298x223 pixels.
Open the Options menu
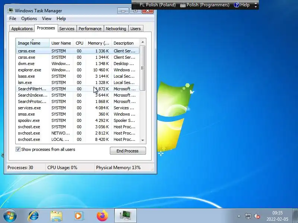[29, 19]
